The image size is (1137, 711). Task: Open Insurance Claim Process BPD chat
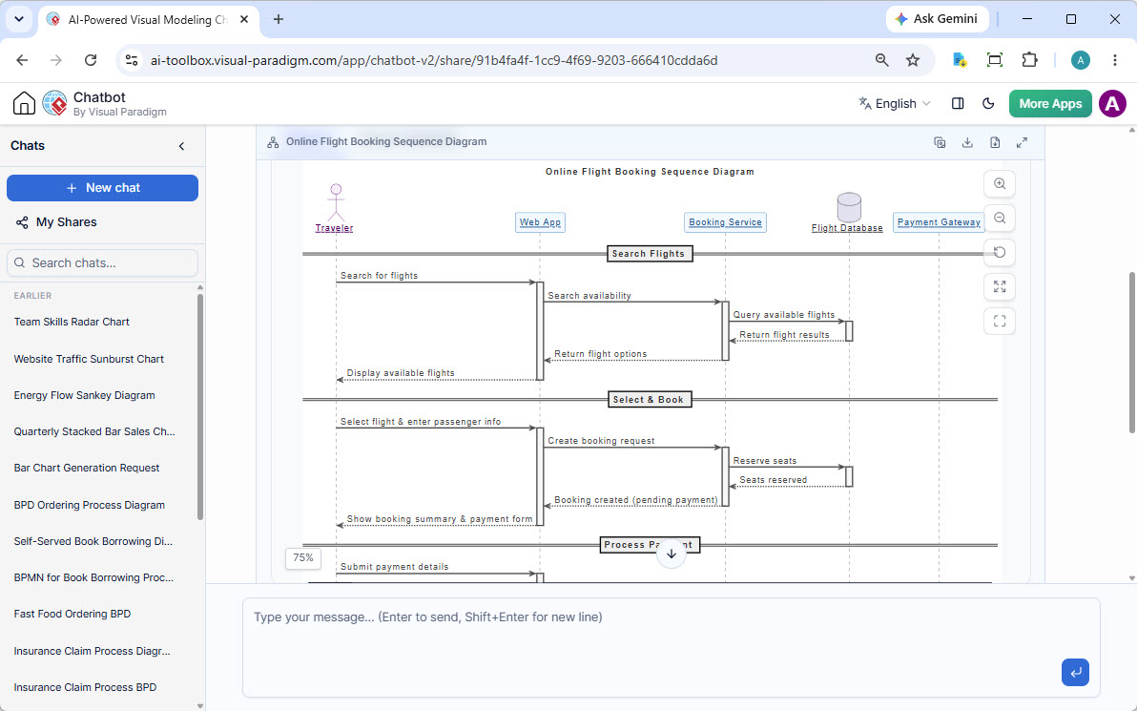coord(85,687)
